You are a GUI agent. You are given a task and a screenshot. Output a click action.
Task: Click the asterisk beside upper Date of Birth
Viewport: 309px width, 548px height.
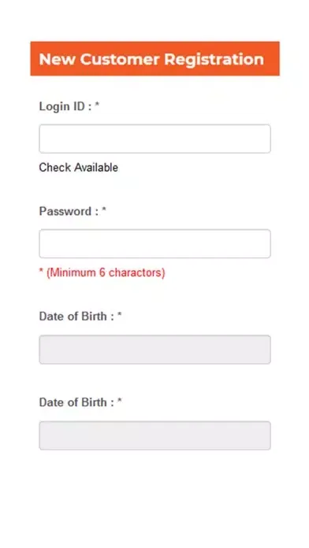tap(119, 315)
